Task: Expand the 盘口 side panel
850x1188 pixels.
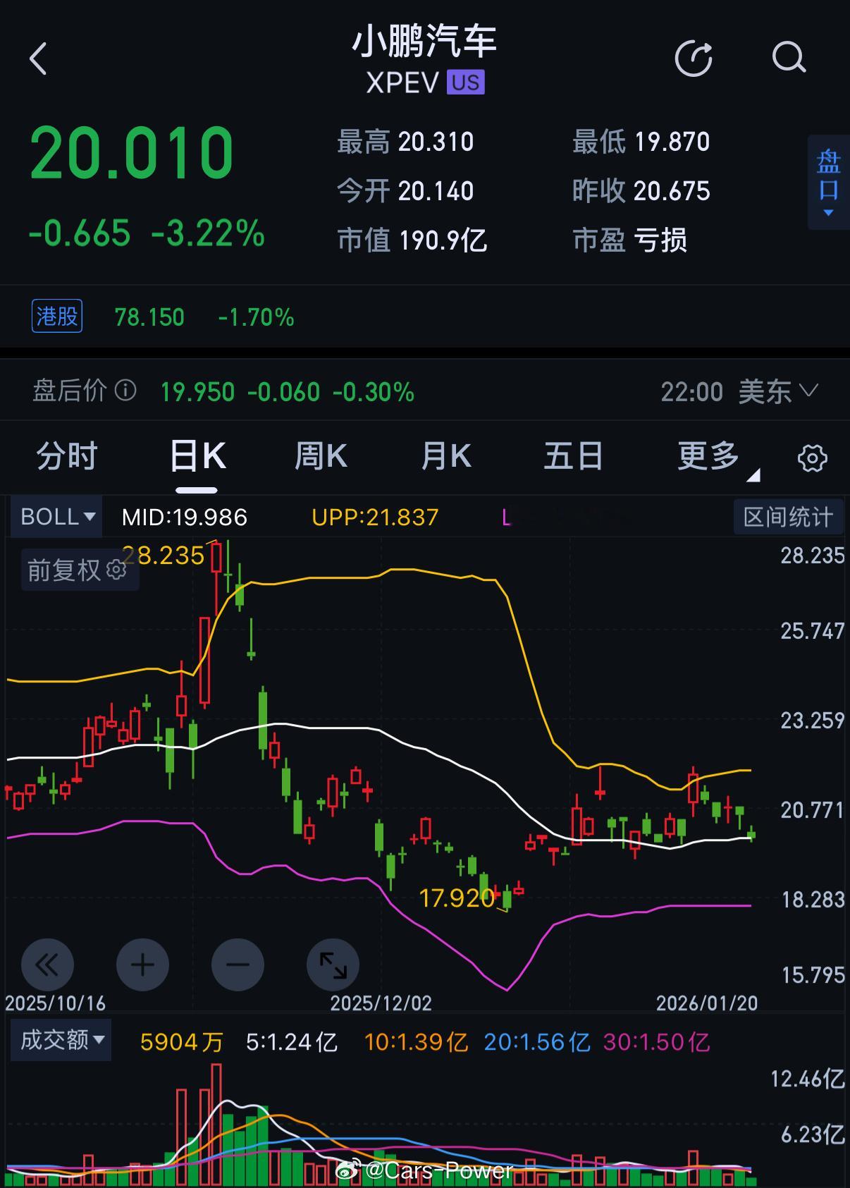Action: coord(828,182)
